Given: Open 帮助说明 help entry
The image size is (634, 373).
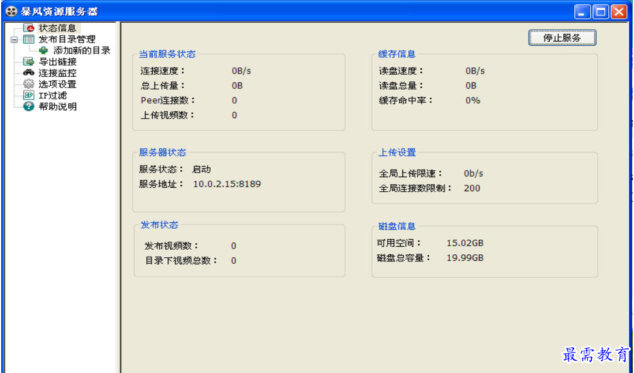Looking at the screenshot, I should tap(57, 106).
